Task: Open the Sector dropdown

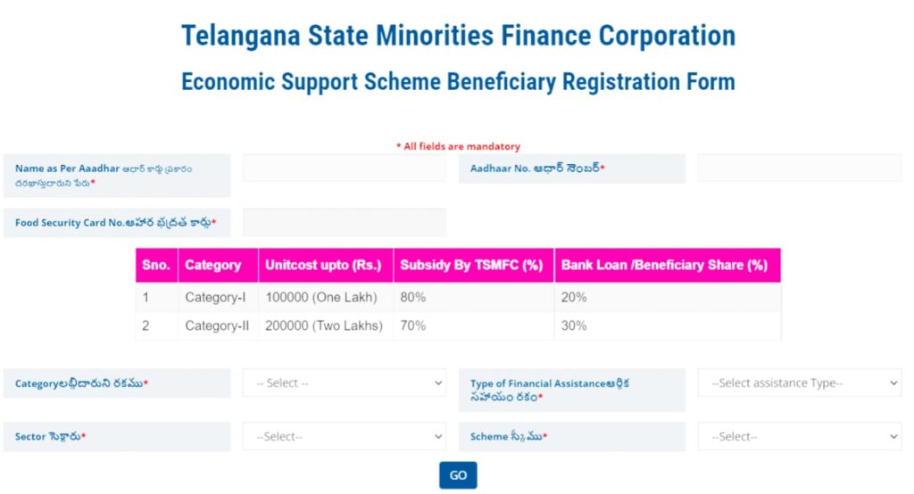Action: pyautogui.click(x=344, y=436)
